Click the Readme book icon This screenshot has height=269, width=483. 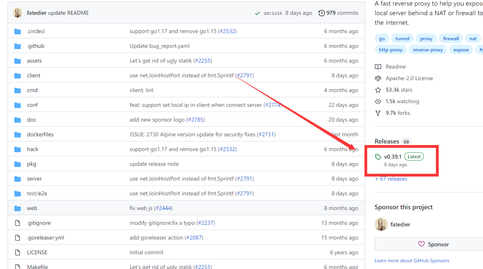point(378,67)
